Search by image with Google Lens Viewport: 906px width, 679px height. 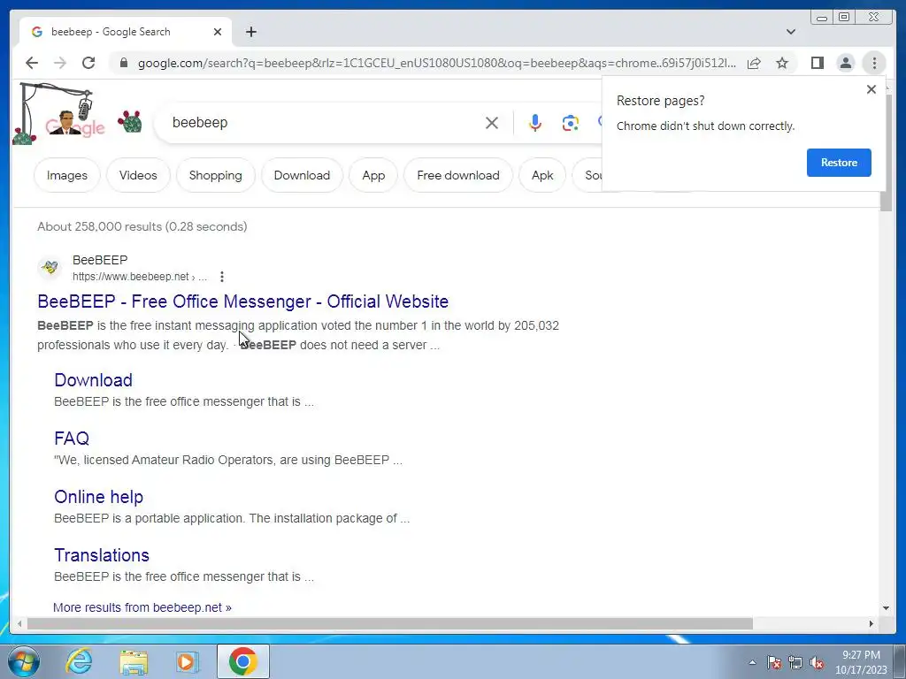[x=571, y=123]
